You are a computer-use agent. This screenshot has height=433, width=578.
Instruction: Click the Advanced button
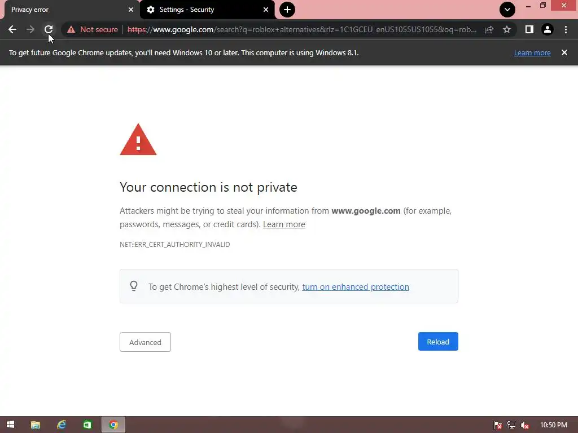pos(145,342)
